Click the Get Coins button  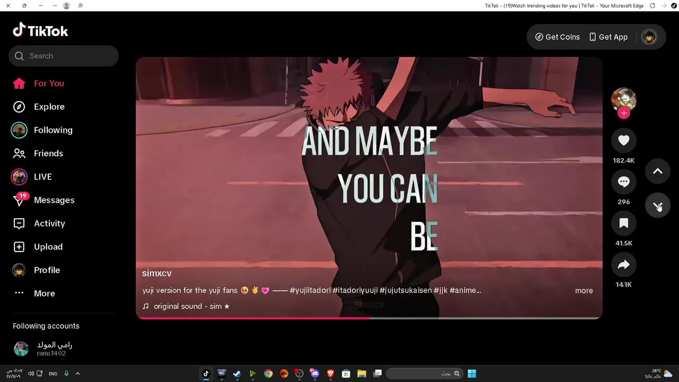pyautogui.click(x=558, y=37)
